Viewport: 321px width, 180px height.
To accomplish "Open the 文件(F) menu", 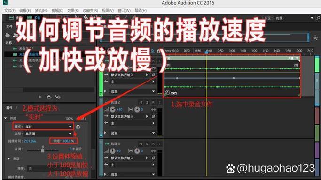I will coord(10,10).
